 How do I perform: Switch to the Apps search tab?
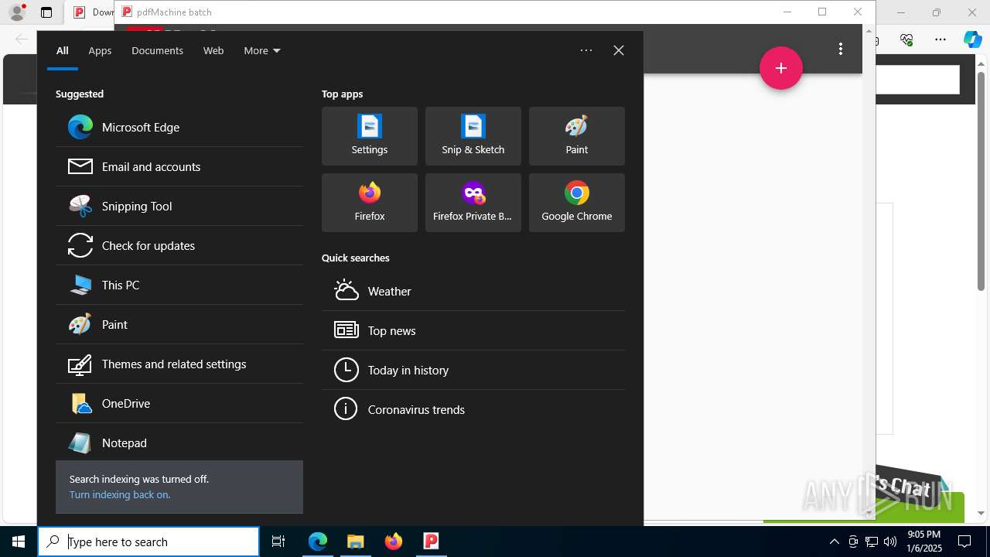click(x=100, y=50)
